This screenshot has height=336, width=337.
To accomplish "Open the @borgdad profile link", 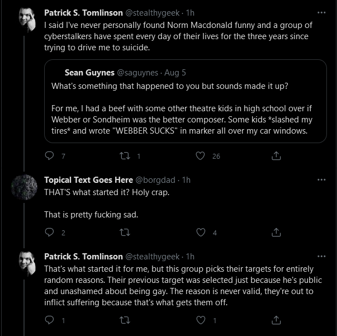I will click(155, 180).
